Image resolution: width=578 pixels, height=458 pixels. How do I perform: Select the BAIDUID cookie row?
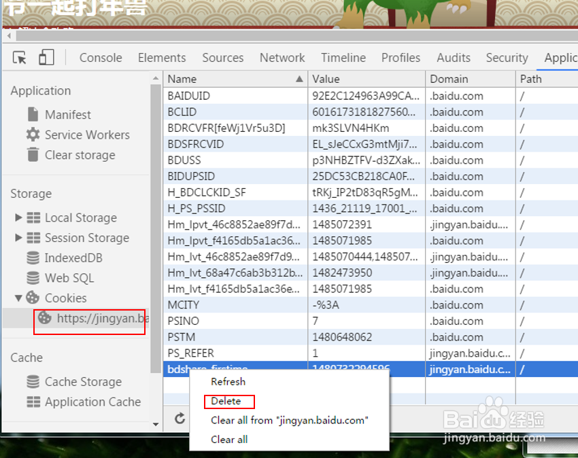[x=371, y=96]
